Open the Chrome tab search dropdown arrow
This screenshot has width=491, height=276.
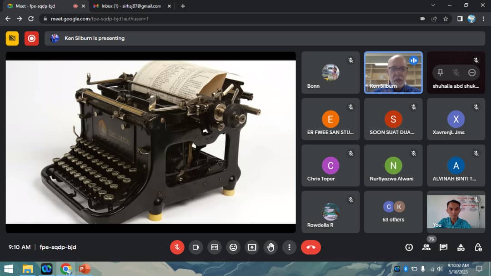pos(433,5)
